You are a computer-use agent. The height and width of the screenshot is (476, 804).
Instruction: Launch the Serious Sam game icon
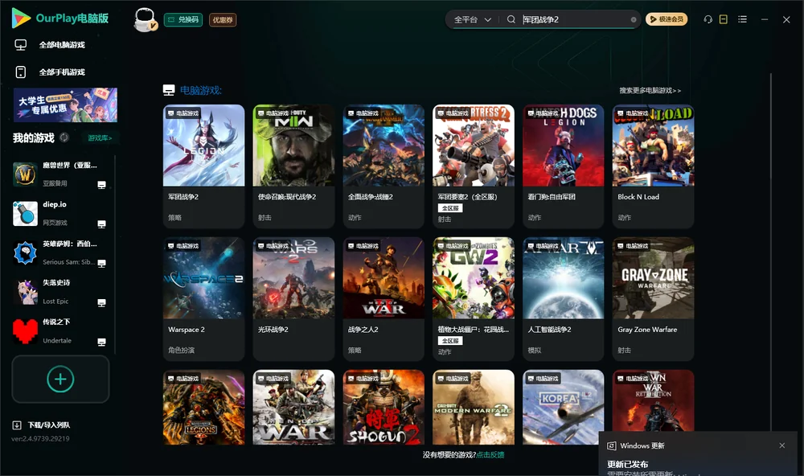coord(25,252)
